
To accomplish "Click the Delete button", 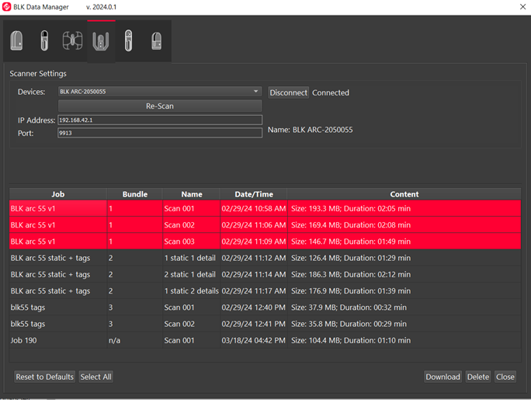I will point(477,377).
